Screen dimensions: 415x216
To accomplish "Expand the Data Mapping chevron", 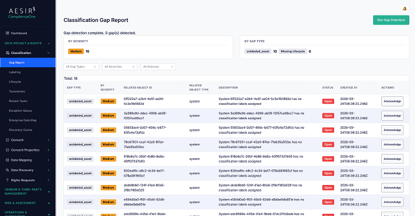I will tap(48, 160).
